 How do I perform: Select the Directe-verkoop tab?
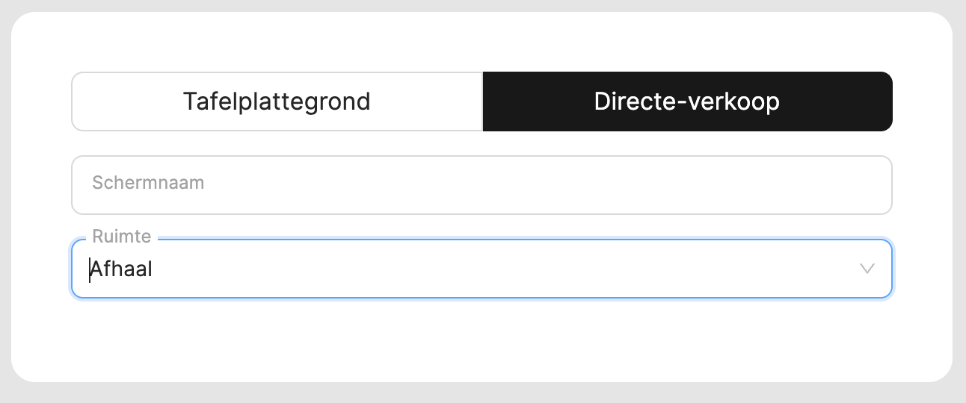pyautogui.click(x=687, y=101)
